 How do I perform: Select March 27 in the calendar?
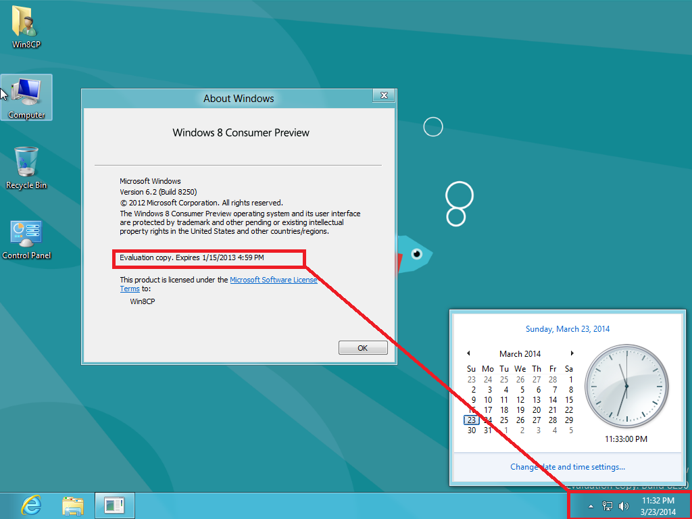tap(537, 420)
